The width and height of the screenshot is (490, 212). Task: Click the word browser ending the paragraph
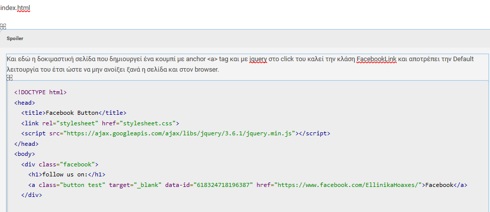(206, 70)
